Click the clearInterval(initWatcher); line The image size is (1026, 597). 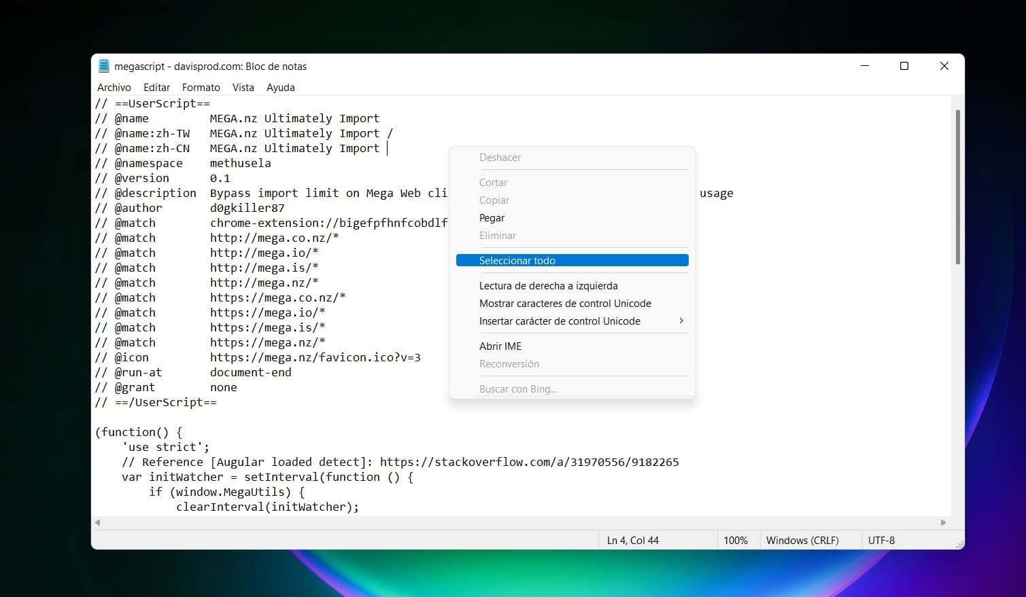tap(268, 507)
